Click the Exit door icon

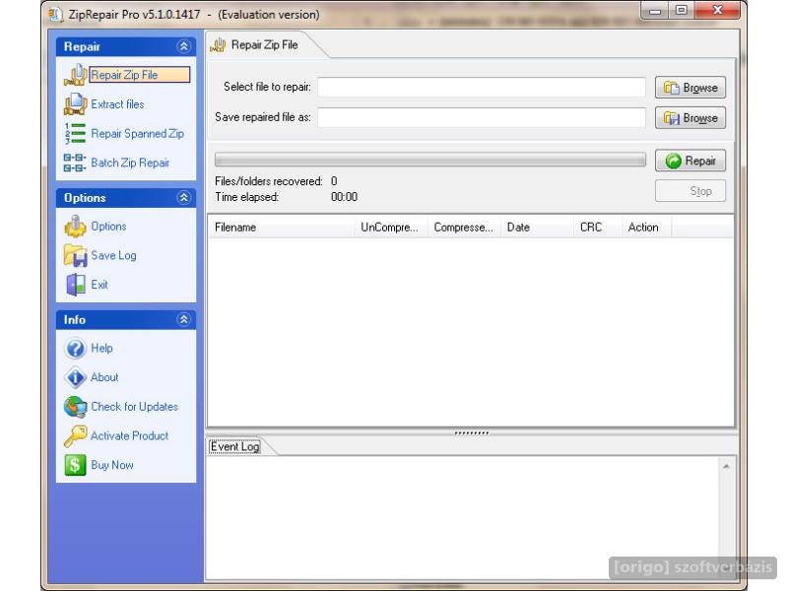76,285
